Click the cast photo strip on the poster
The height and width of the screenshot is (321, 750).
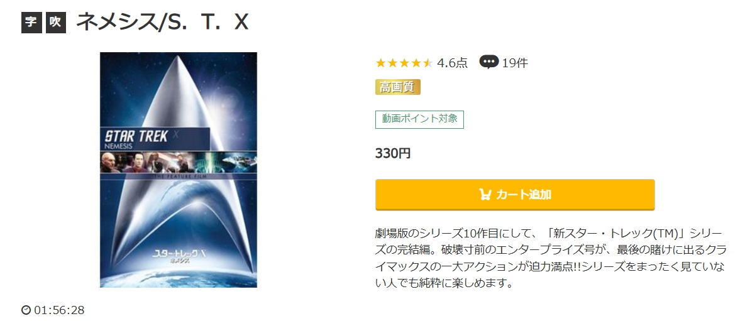pos(179,163)
